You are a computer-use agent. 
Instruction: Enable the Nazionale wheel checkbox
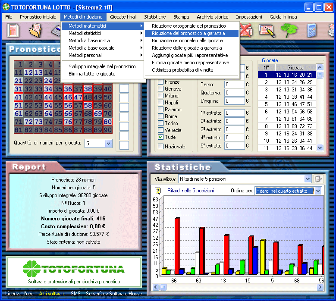161,147
